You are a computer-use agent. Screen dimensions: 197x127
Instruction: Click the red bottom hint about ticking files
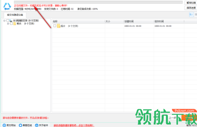coord(26,118)
